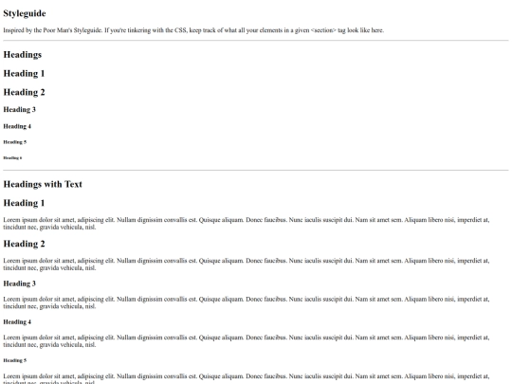Click Heading 2 in the plain Headings section
Viewport: 512px width, 384px height.
click(x=24, y=92)
